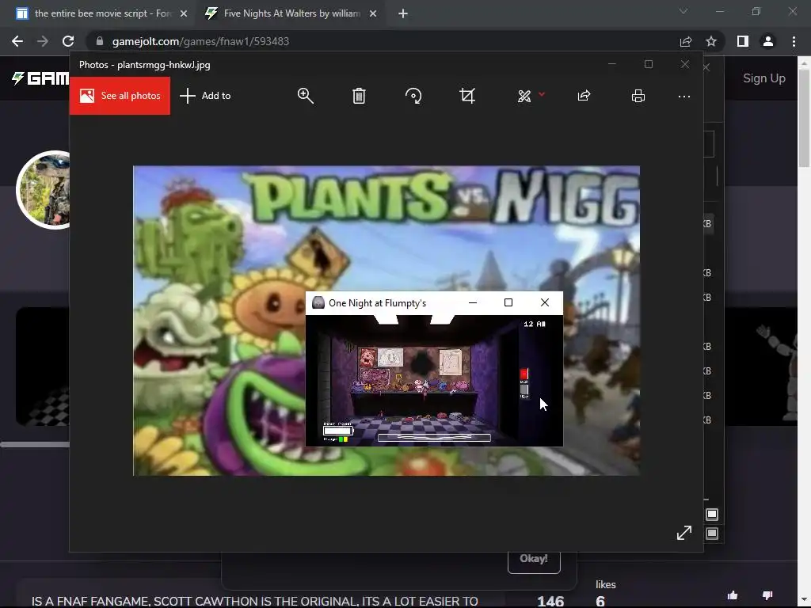Click Sign Up on Game Jolt

[764, 78]
